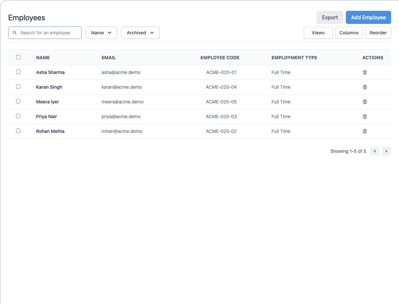399x304 pixels.
Task: Click the meera@acme.demo email cell
Action: pyautogui.click(x=123, y=102)
